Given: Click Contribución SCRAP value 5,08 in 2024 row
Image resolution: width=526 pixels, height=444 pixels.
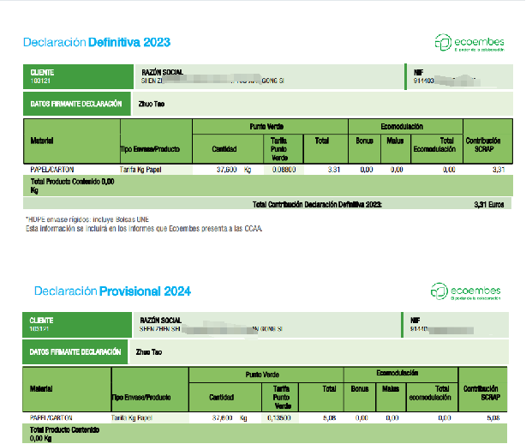Looking at the screenshot, I should (x=493, y=417).
